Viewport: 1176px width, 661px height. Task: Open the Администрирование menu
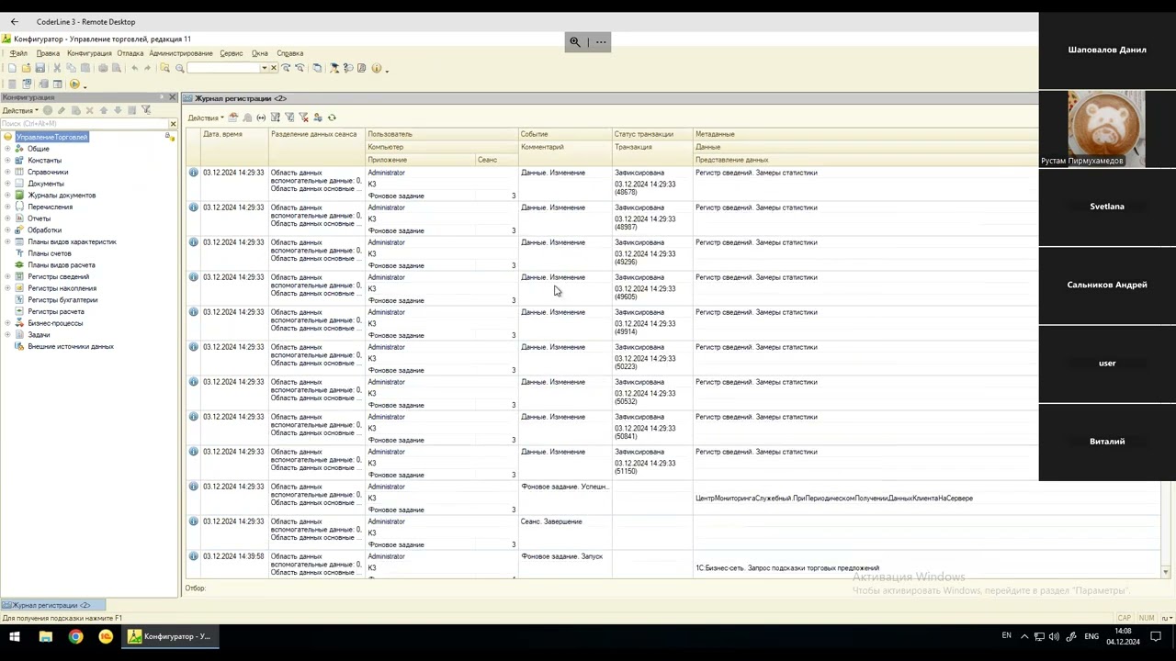coord(181,53)
